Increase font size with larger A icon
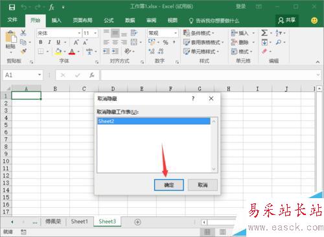Viewport: 324px width, 237px height. tap(76, 42)
